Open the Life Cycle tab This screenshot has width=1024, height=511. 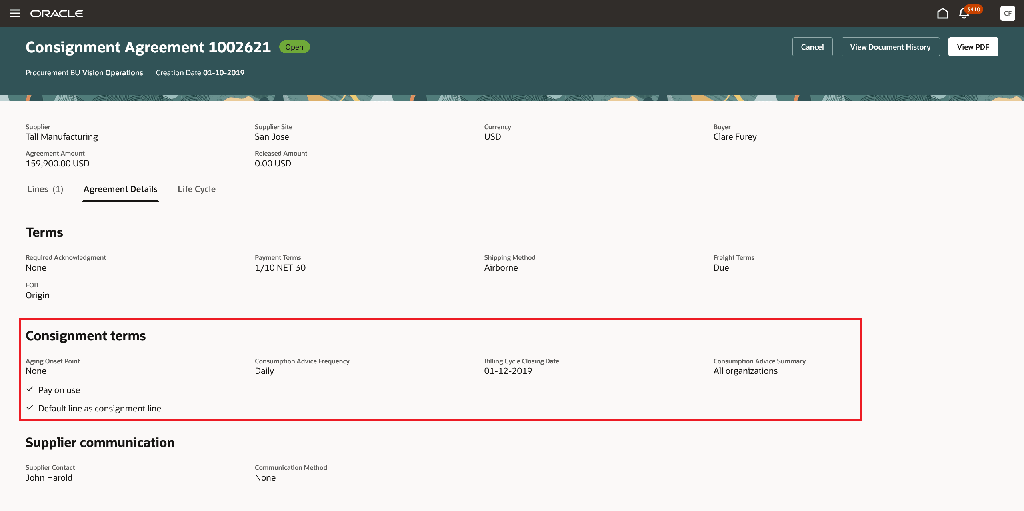tap(196, 189)
